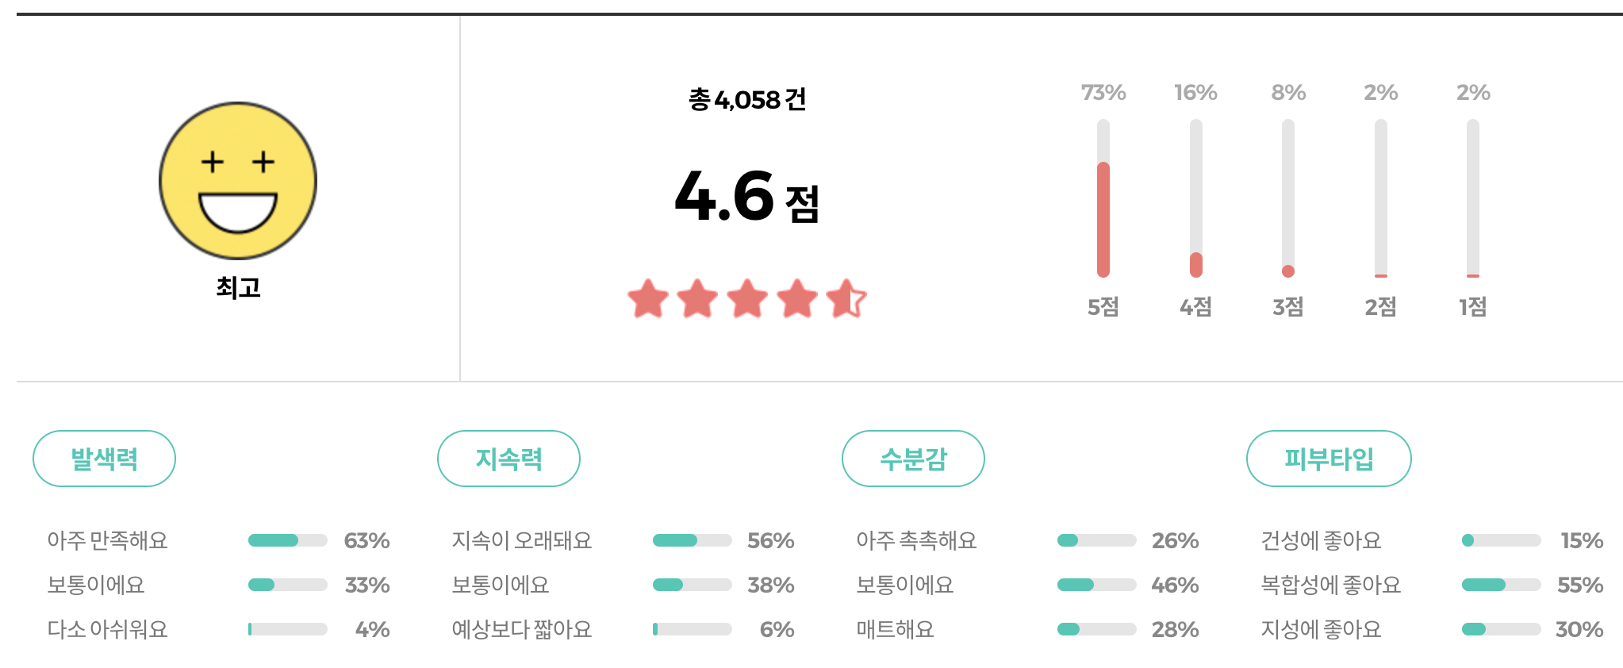The image size is (1623, 668).
Task: Select the '건성에 좋아요' option row
Action: pyautogui.click(x=1321, y=539)
